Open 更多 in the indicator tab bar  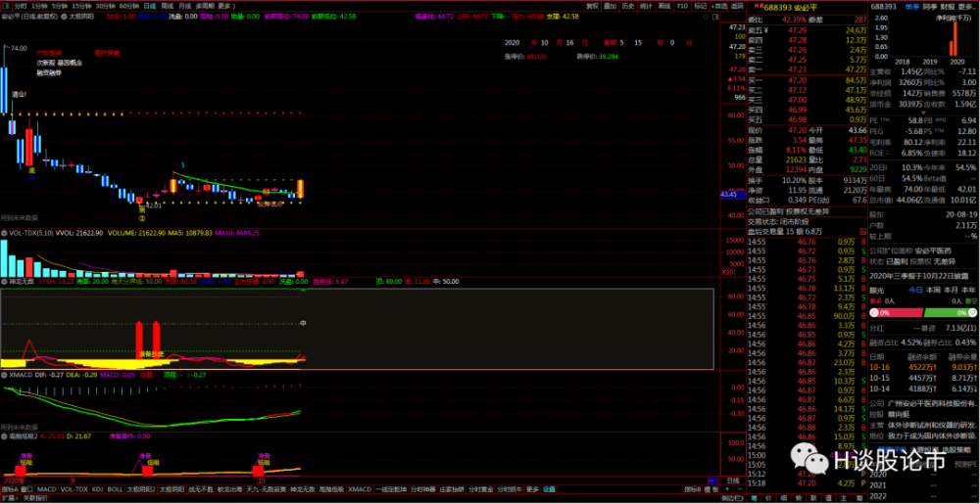[x=532, y=489]
